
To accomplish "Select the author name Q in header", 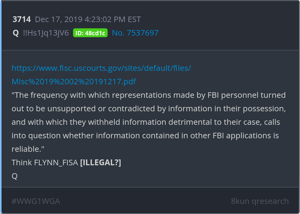I will coord(16,33).
